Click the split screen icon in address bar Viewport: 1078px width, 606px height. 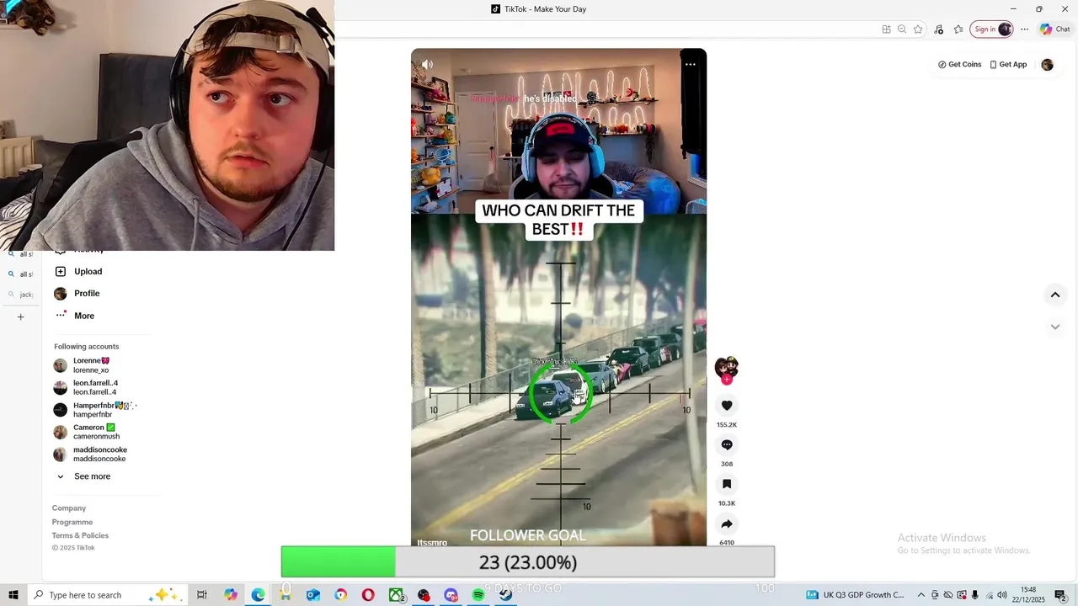tap(886, 29)
